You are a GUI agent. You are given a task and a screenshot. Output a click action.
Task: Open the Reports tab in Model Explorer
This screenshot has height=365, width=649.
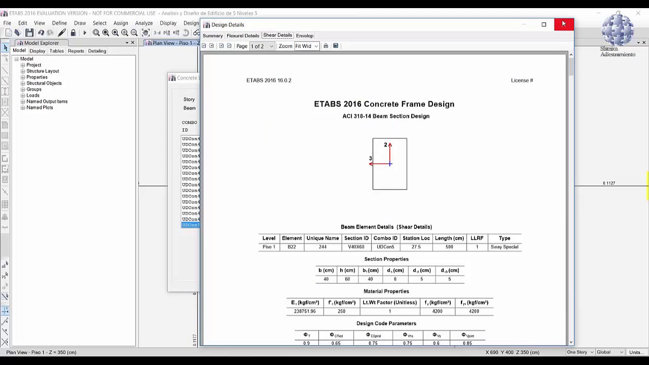[76, 51]
